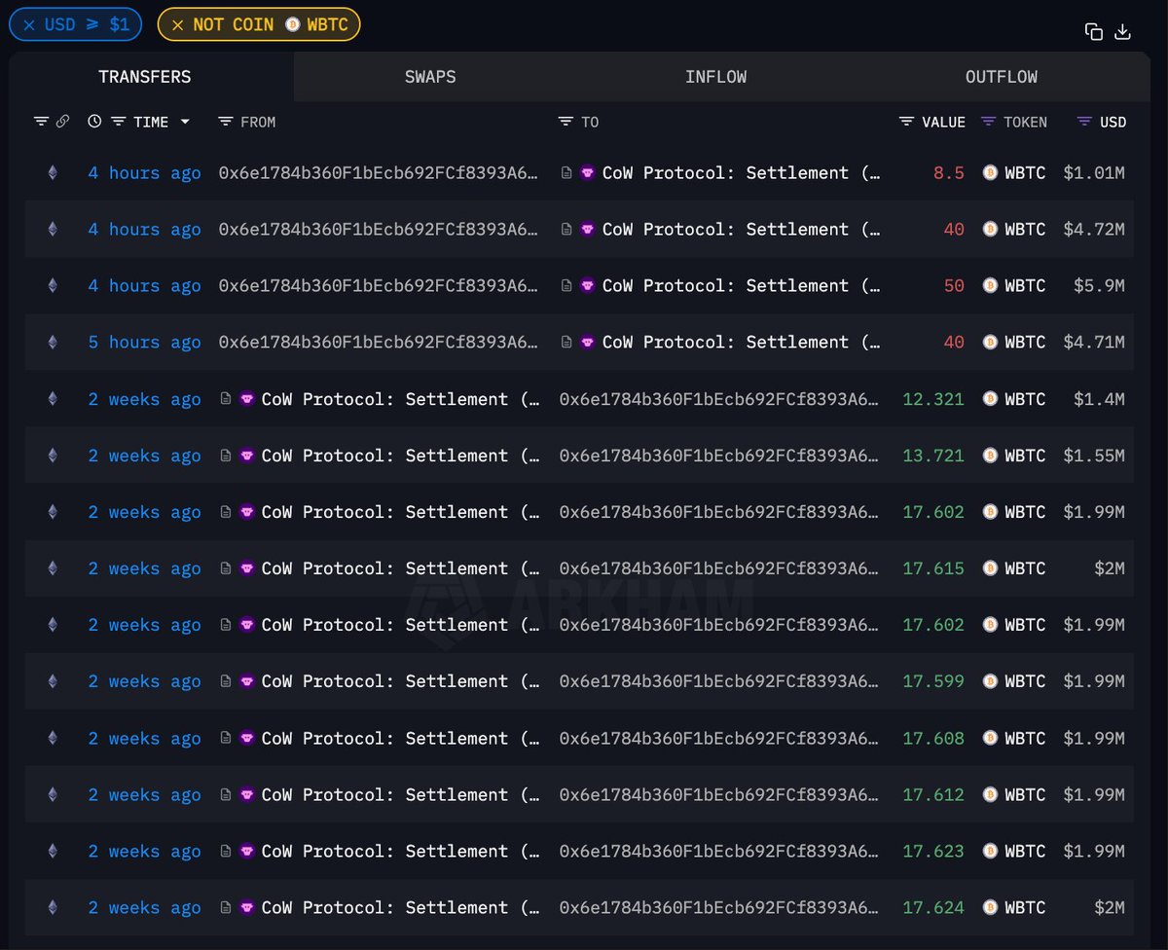Screen dimensions: 1168x950
Task: Click the purple filter icon beside TOKEN
Action: pos(988,122)
